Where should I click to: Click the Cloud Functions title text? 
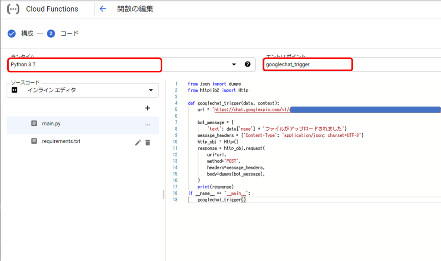coord(52,9)
